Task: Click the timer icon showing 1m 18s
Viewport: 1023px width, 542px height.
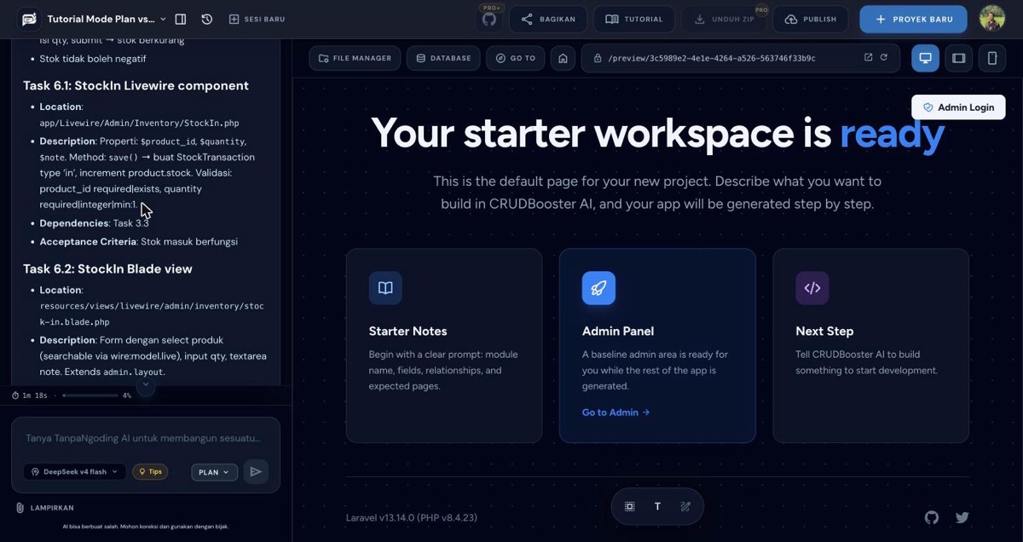Action: coord(15,395)
